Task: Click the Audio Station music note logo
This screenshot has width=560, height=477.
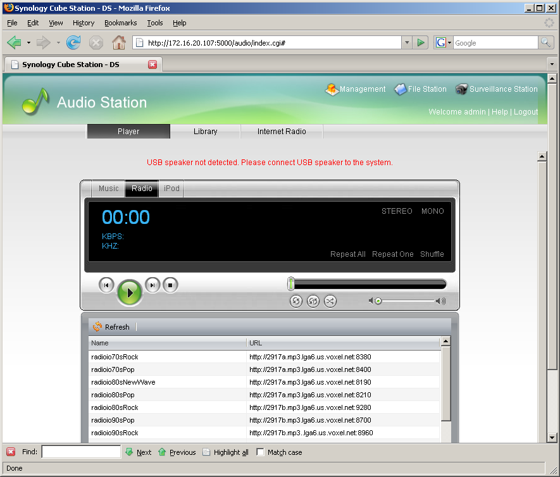Action: [x=35, y=102]
